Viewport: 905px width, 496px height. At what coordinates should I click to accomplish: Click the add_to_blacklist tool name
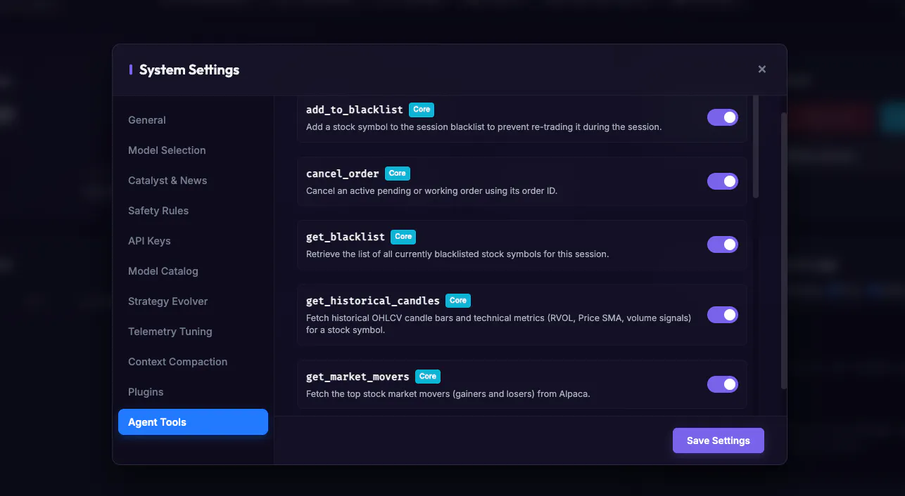click(x=355, y=110)
